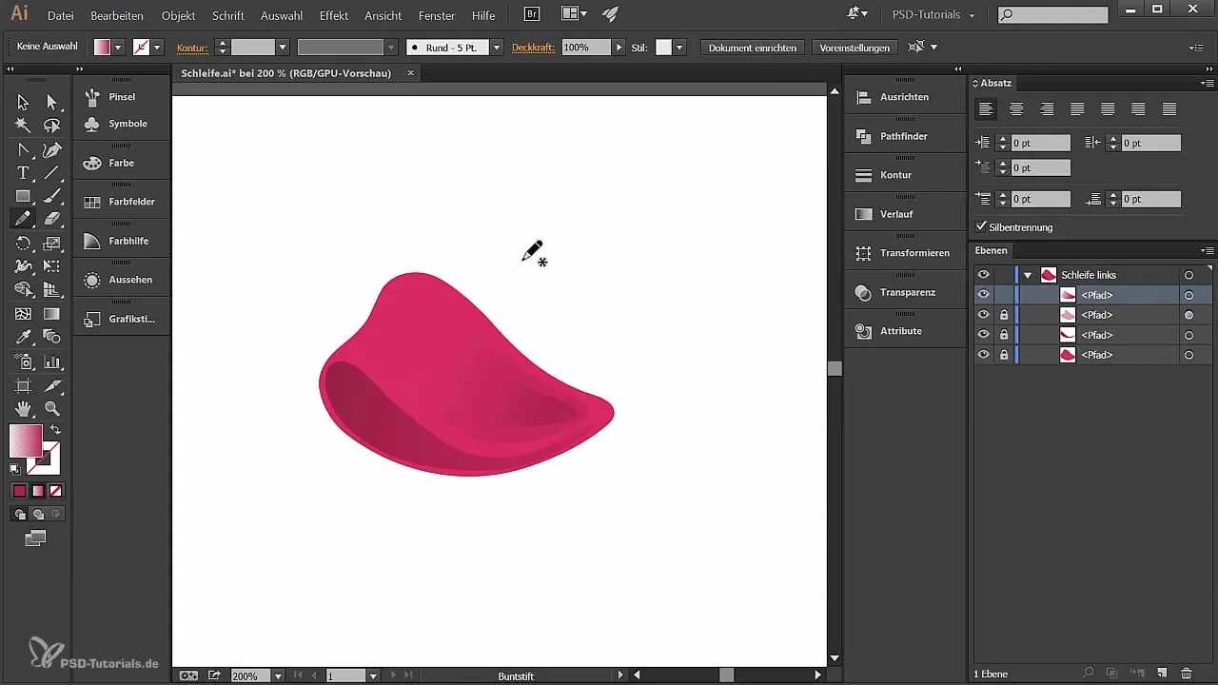The width and height of the screenshot is (1218, 685).
Task: Open the Deckkraft percentage arrow
Action: [x=619, y=47]
